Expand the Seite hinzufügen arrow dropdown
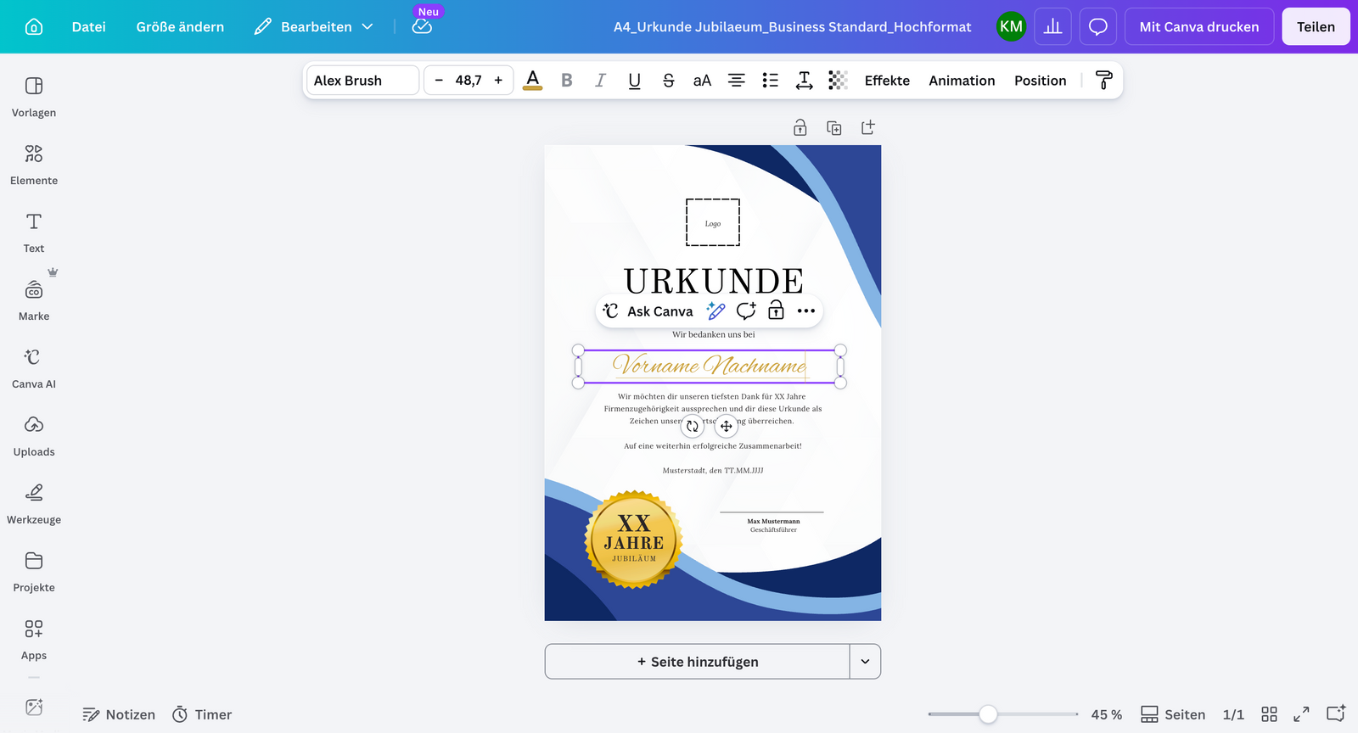This screenshot has width=1358, height=733. coord(865,662)
